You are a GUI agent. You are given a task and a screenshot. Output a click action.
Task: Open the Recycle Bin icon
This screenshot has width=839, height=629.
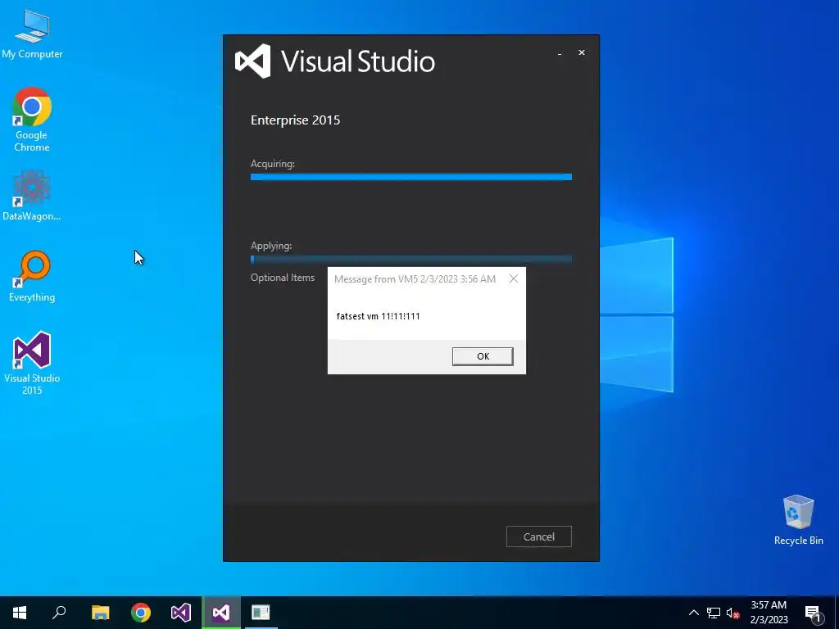798,520
